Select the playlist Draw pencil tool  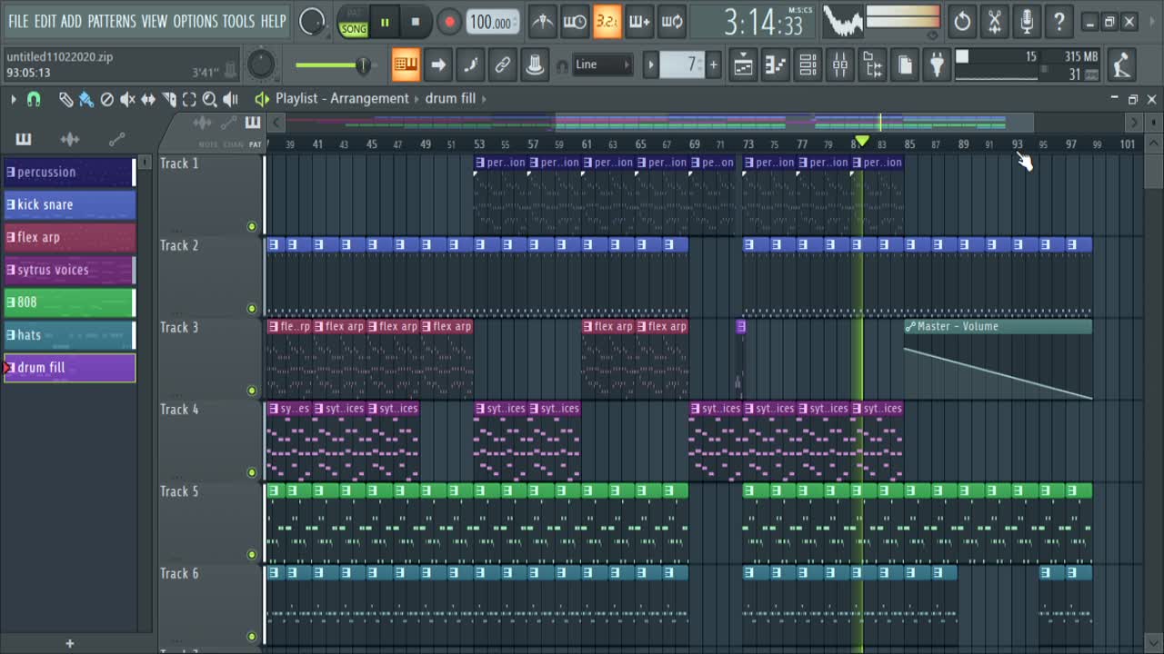pos(65,99)
